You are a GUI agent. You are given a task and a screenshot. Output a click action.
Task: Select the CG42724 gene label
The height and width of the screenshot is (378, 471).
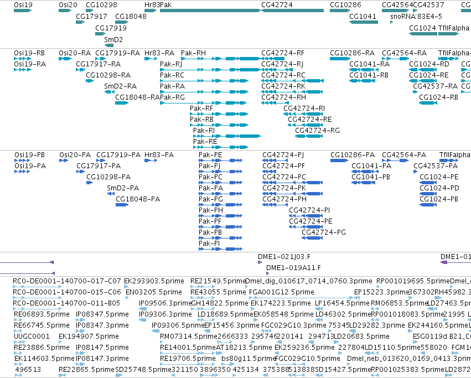[277, 5]
